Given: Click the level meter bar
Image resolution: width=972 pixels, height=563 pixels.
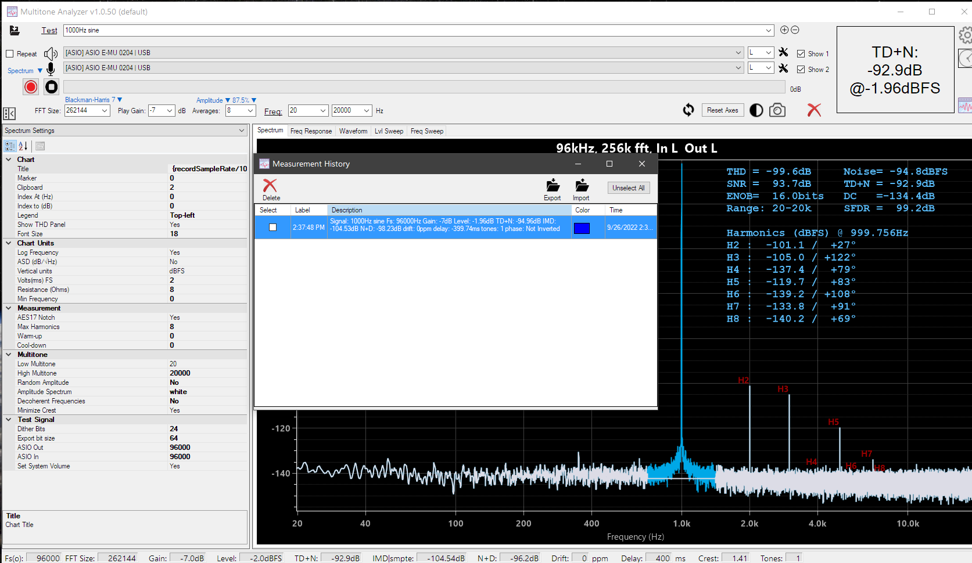Looking at the screenshot, I should [424, 87].
